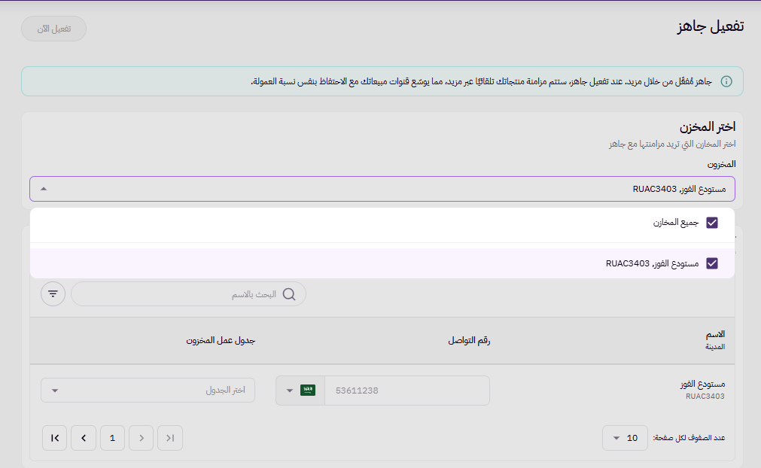Click the رقم التواصل column header
Viewport: 761px width, 468px height.
click(x=469, y=340)
